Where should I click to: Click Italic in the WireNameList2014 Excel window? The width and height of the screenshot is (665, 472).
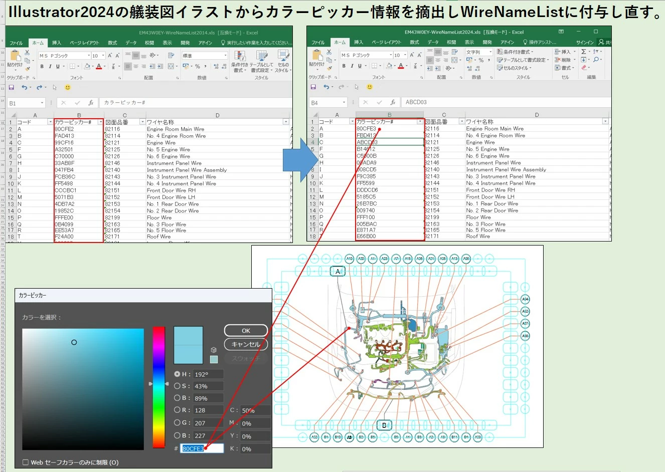[50, 66]
